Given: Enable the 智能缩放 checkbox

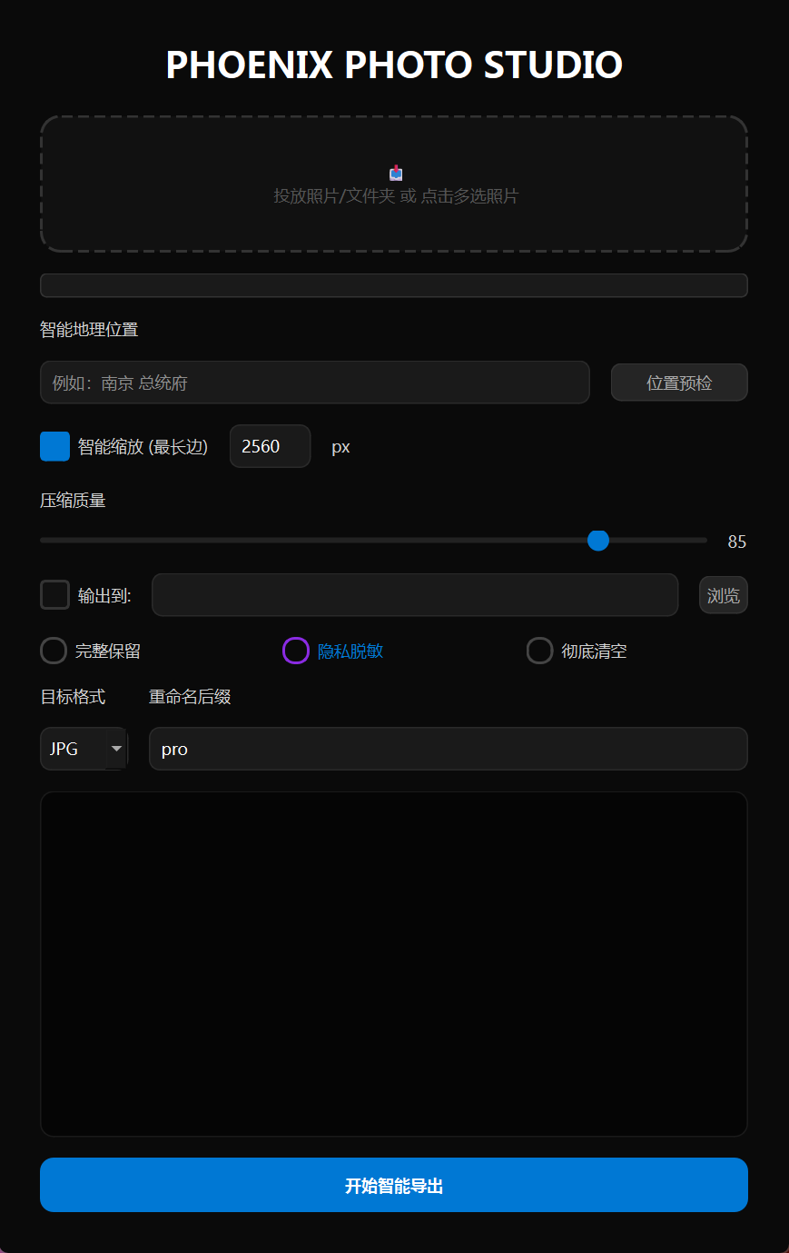Looking at the screenshot, I should click(54, 446).
